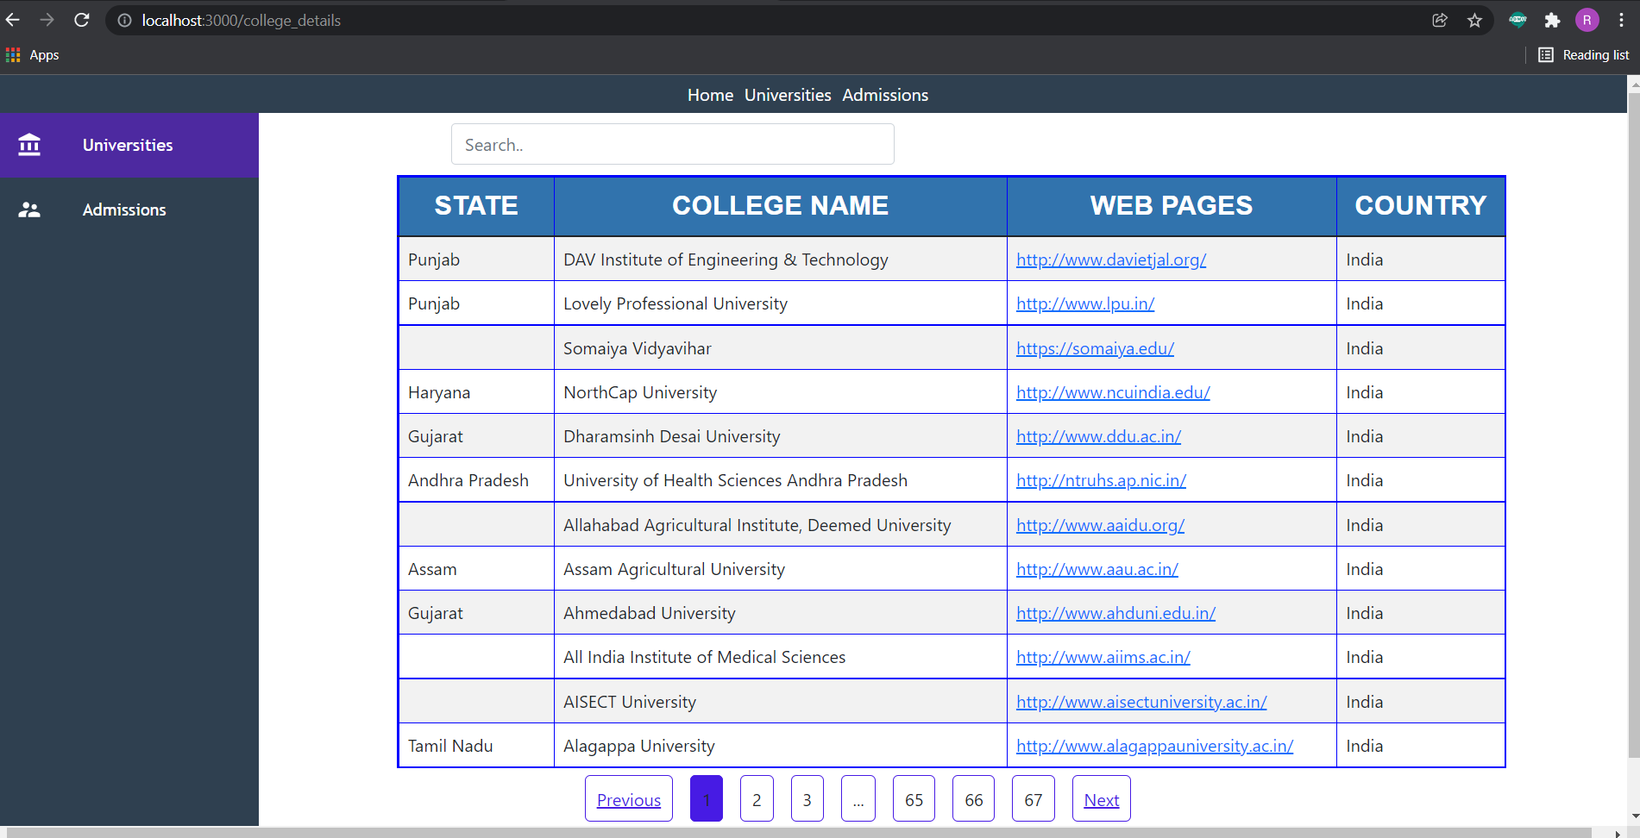Select Admissions in the top navbar

click(x=884, y=95)
